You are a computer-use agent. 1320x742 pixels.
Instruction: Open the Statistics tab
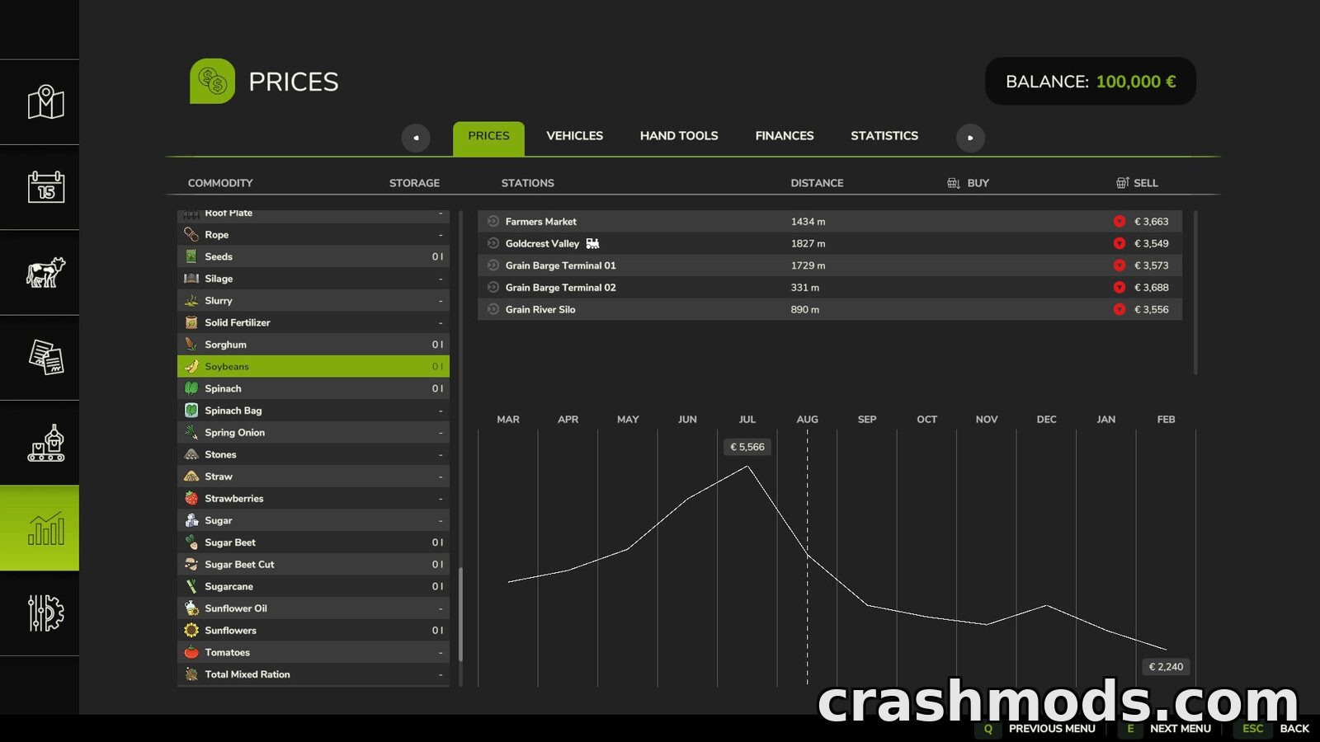coord(884,136)
